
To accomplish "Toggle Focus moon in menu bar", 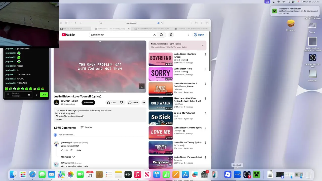I will (x=273, y=2).
